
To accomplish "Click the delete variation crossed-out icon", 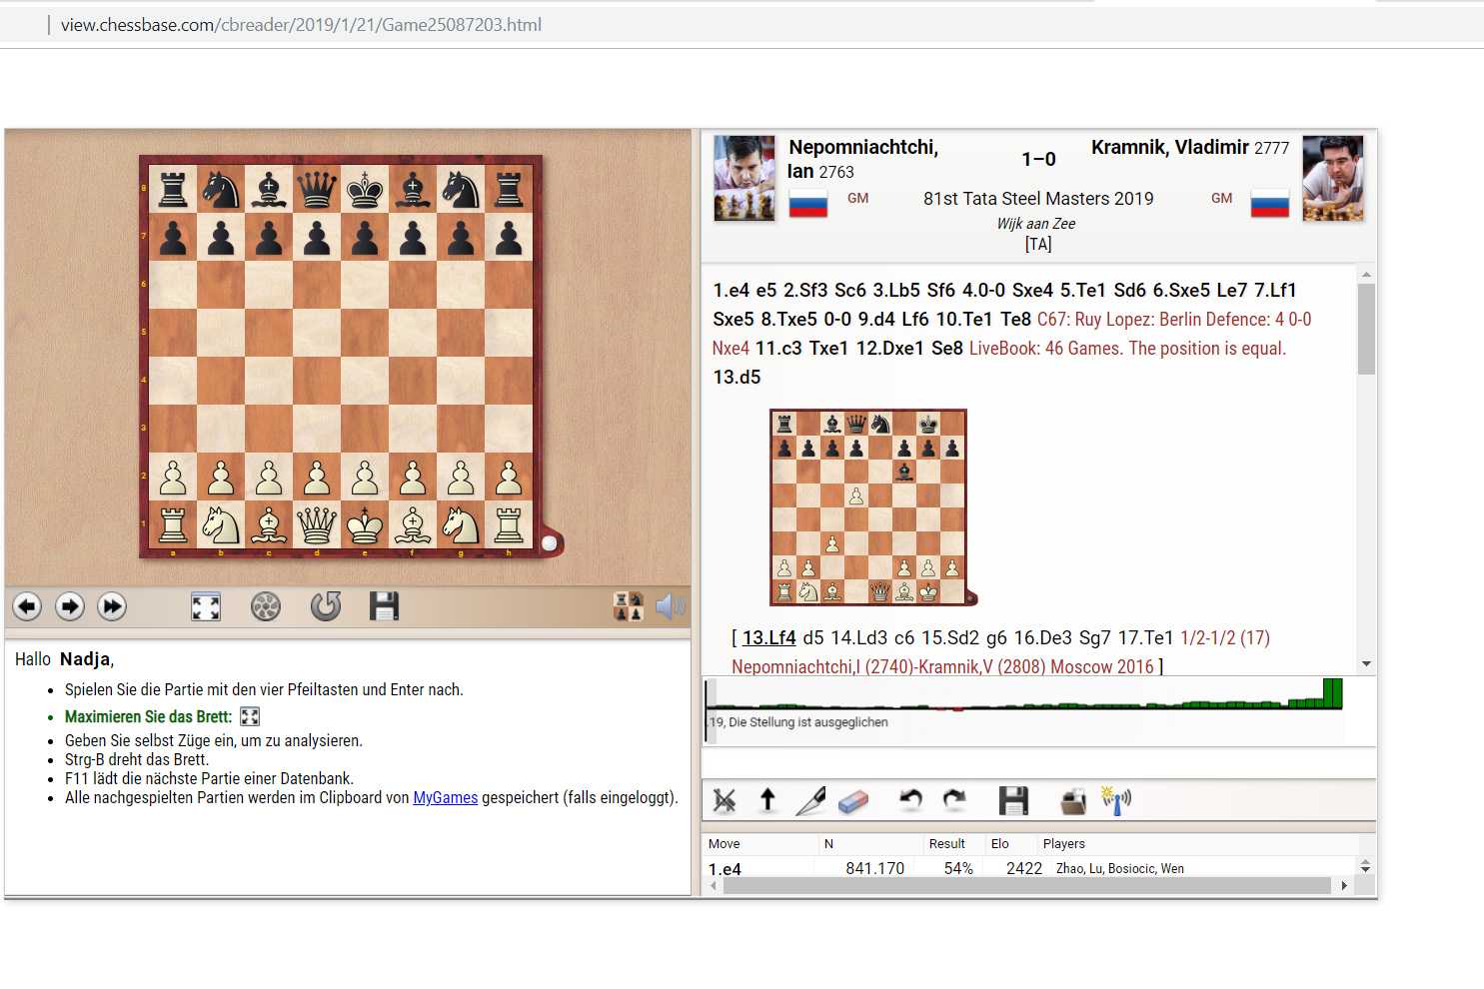I will 725,800.
